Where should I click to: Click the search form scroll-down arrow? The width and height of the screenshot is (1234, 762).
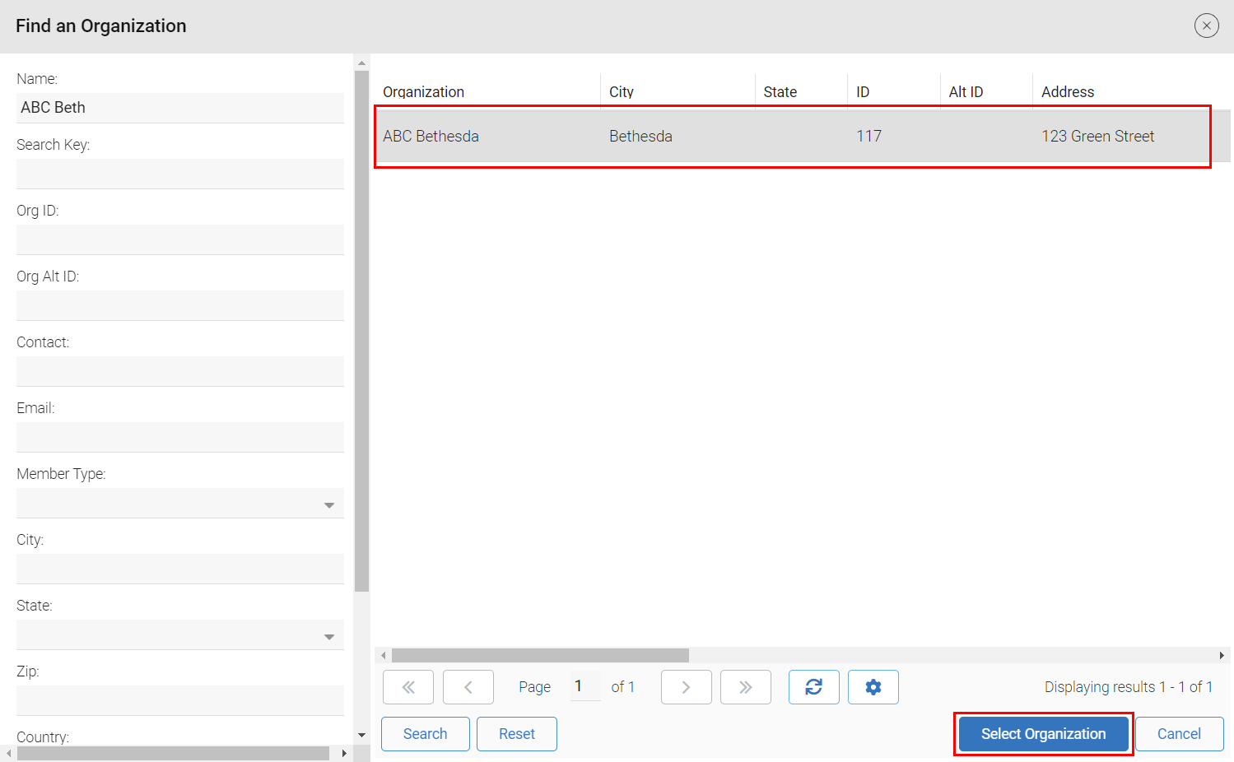point(361,735)
